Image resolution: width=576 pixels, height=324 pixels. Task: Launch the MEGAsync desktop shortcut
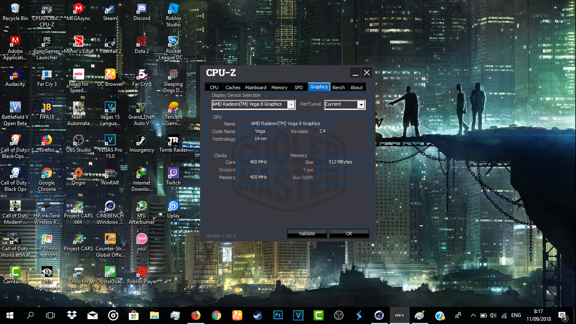tap(78, 12)
